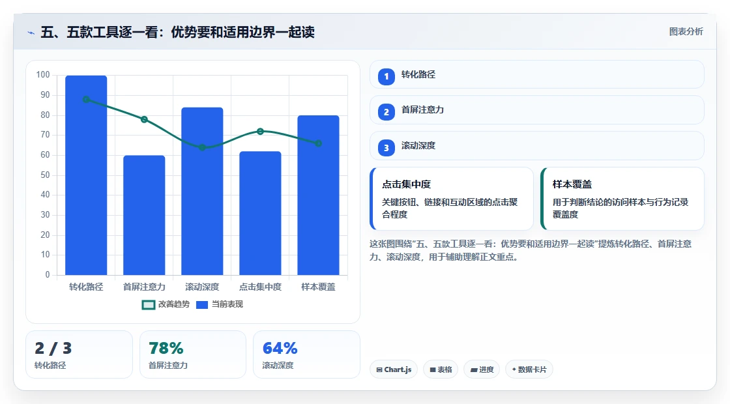Click the 转化路径 bar in the chart
The height and width of the screenshot is (404, 730).
point(86,175)
